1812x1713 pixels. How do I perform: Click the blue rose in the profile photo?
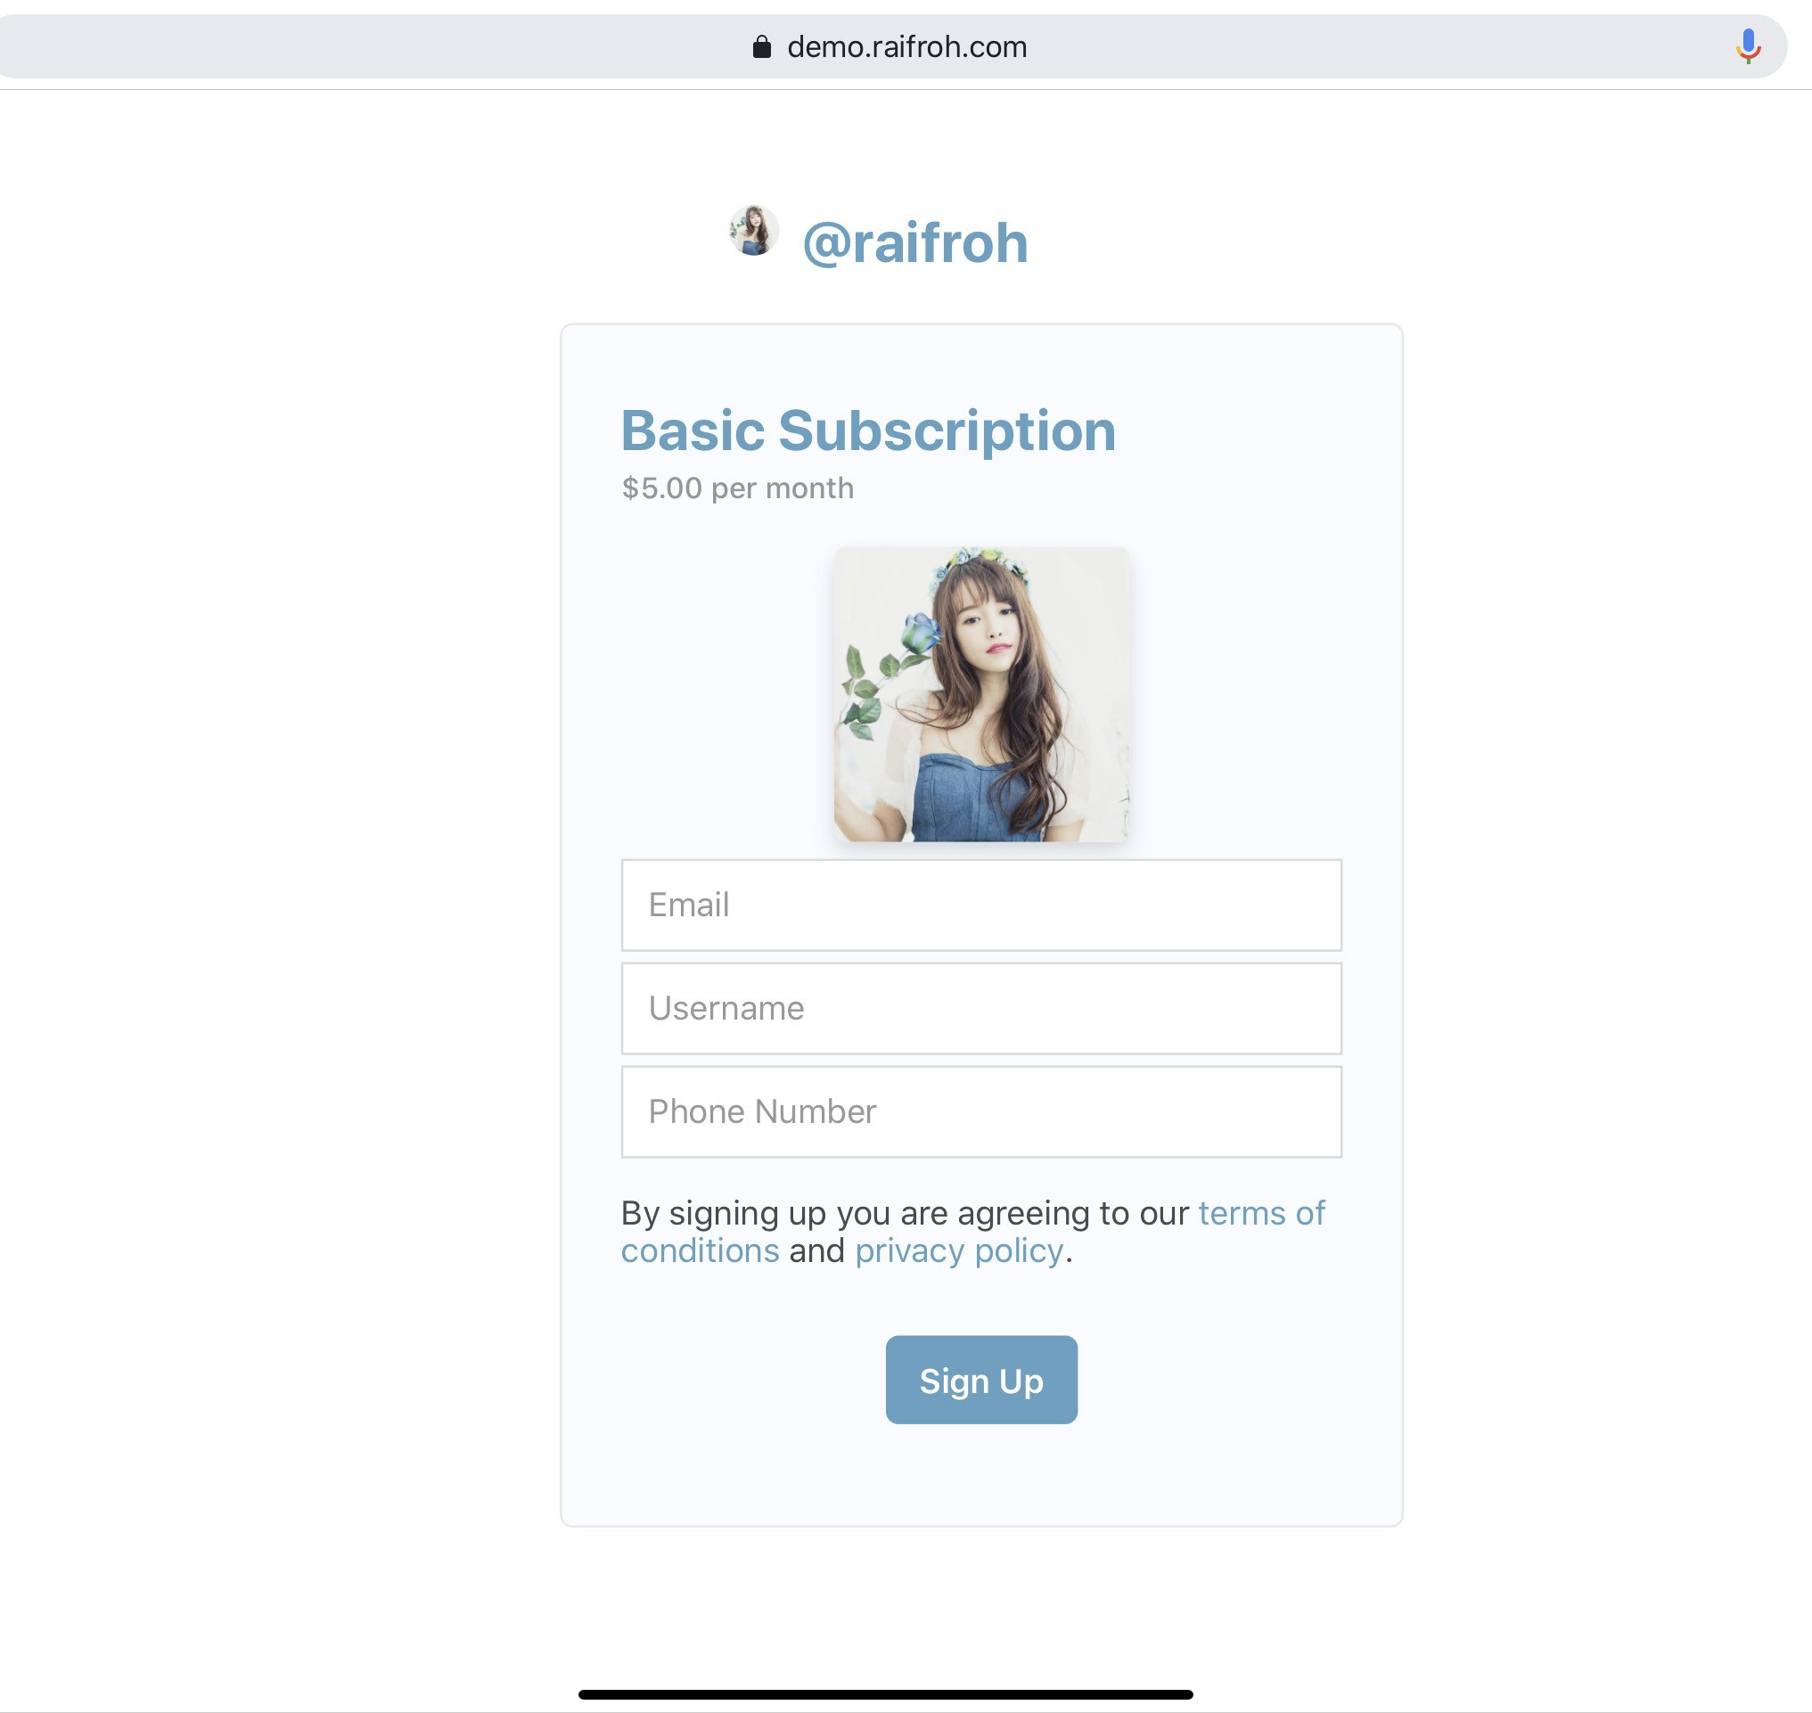(x=921, y=632)
